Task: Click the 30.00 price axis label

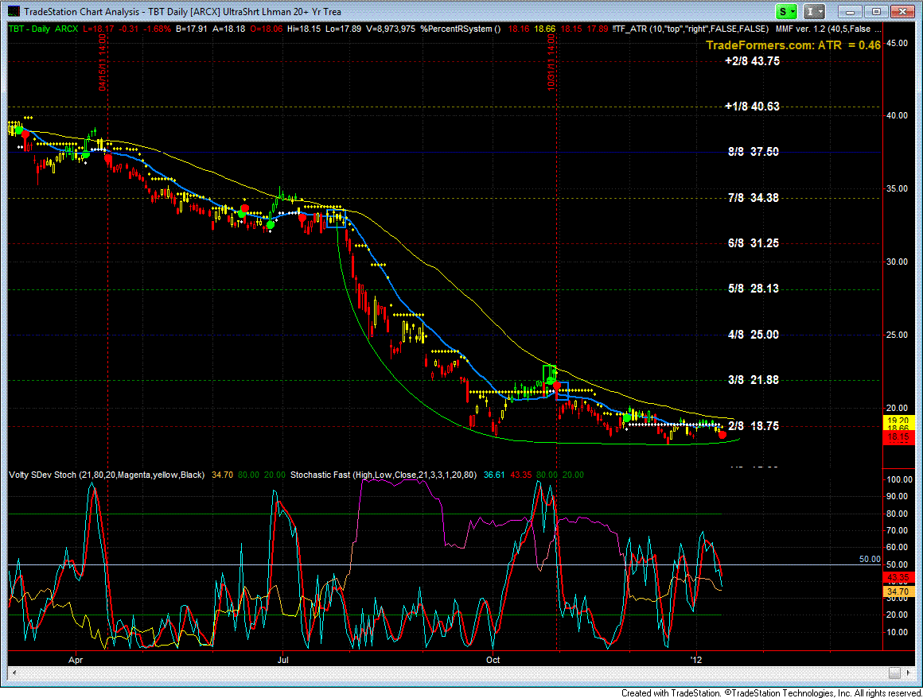Action: click(897, 262)
